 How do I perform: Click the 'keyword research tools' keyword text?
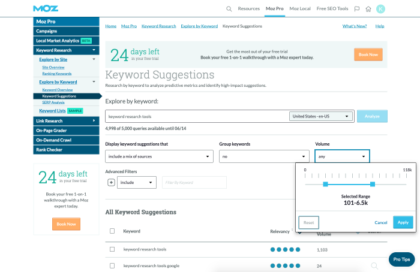pyautogui.click(x=145, y=249)
